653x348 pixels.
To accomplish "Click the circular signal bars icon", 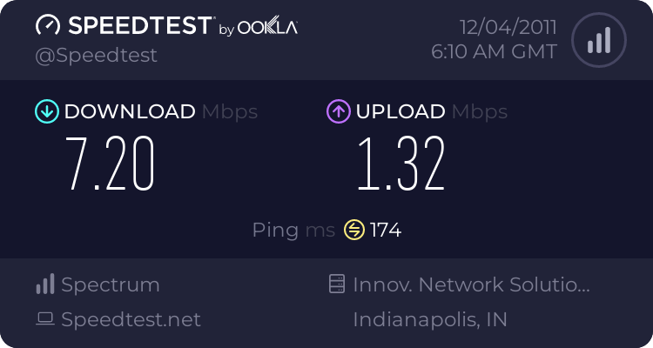I will [x=598, y=39].
